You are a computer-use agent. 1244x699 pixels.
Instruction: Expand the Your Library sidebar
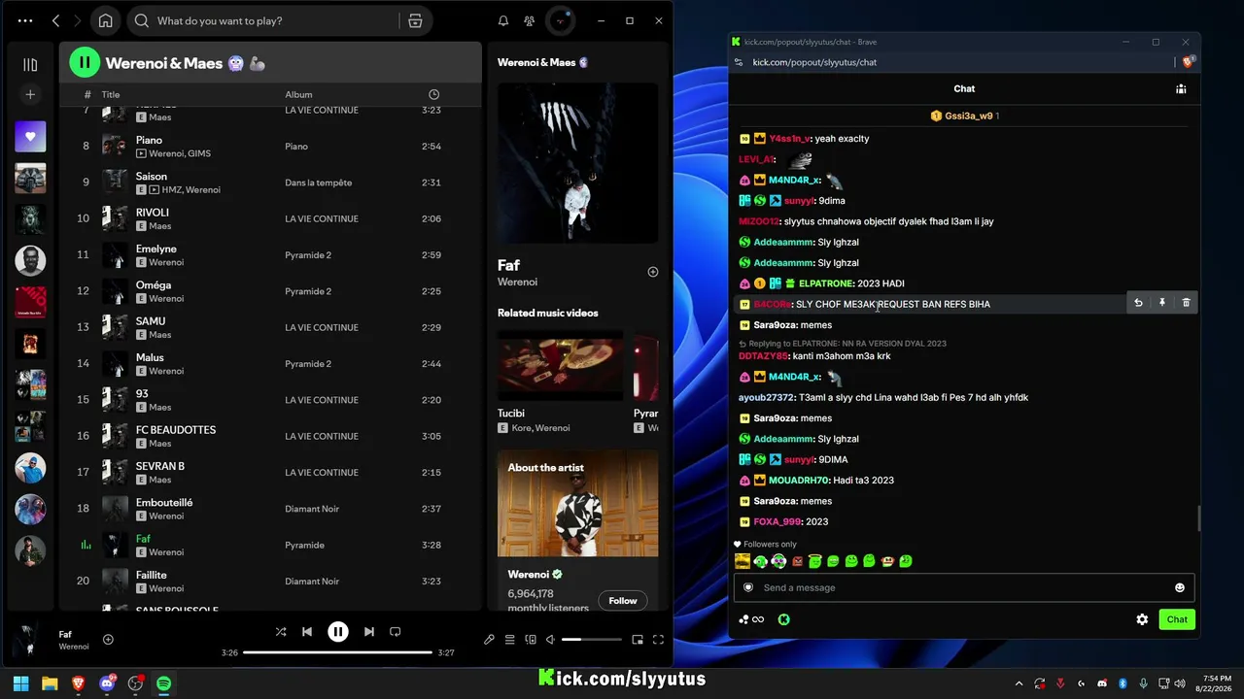pos(30,64)
